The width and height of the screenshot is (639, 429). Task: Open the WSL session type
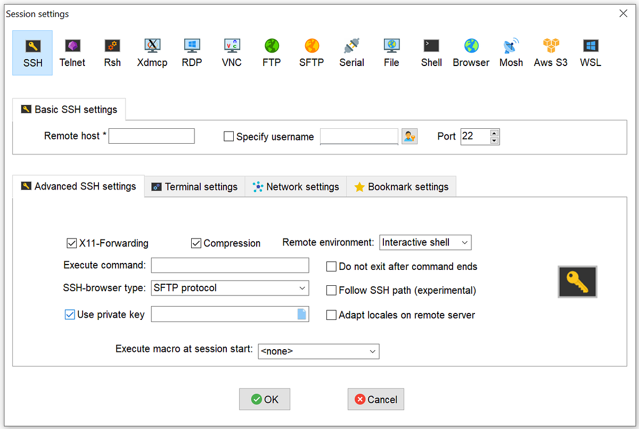(590, 52)
